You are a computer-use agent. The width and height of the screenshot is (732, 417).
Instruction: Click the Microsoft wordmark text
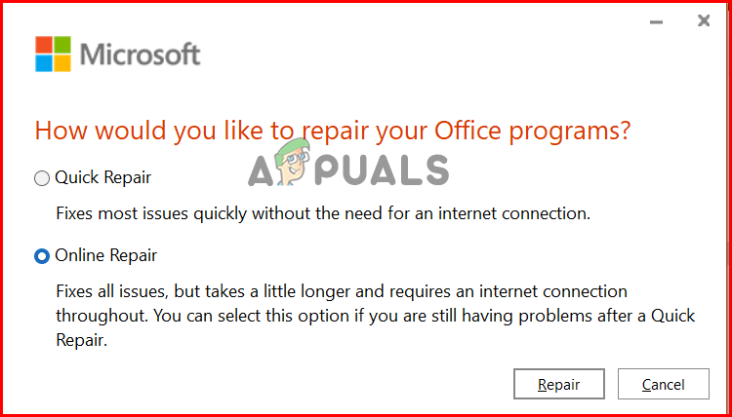coord(140,54)
